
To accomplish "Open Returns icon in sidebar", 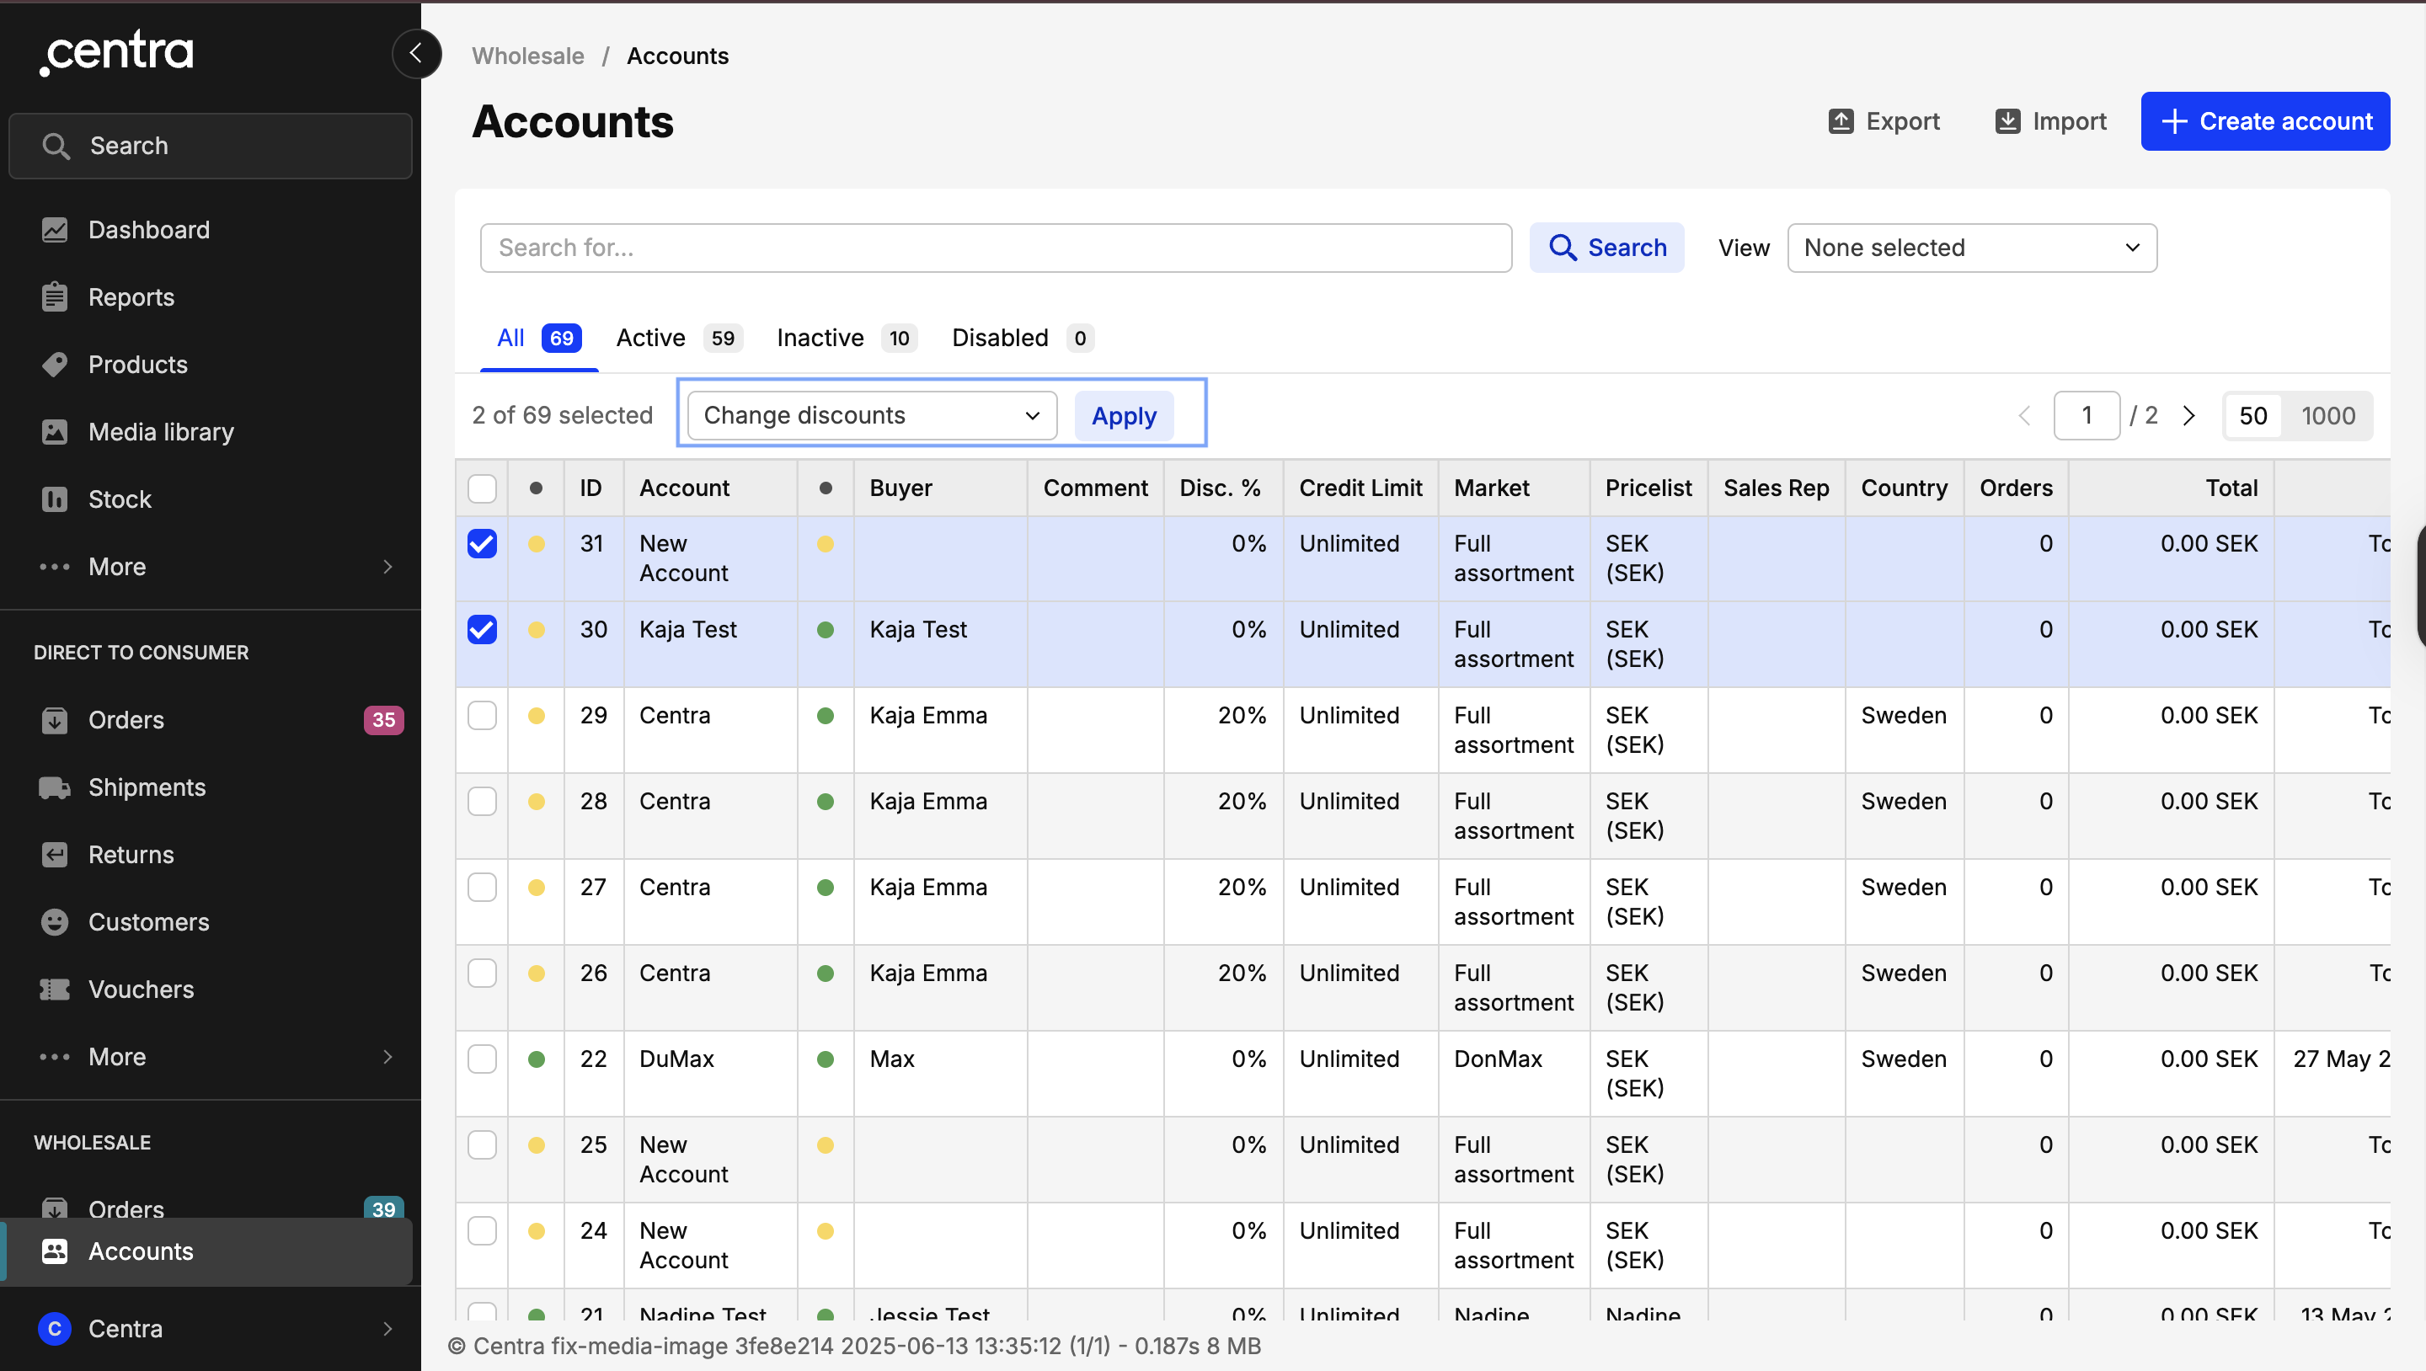I will [55, 854].
